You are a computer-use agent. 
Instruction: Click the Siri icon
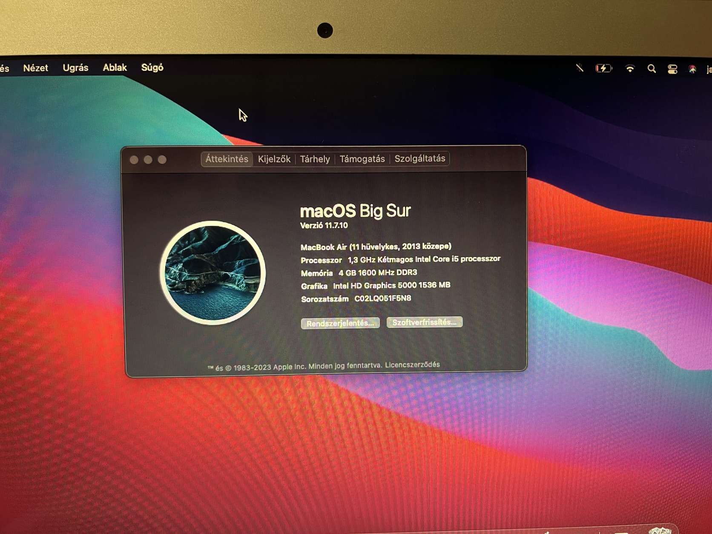pyautogui.click(x=692, y=69)
